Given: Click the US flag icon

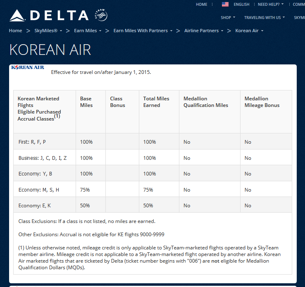Looking at the screenshot, I should 225,5.
